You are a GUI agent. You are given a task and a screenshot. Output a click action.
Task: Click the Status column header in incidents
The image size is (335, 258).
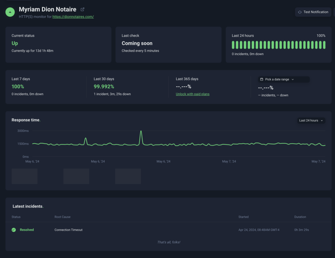16,217
